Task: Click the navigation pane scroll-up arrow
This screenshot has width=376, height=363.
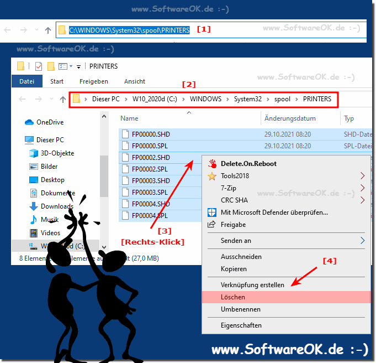Action: pyautogui.click(x=104, y=117)
